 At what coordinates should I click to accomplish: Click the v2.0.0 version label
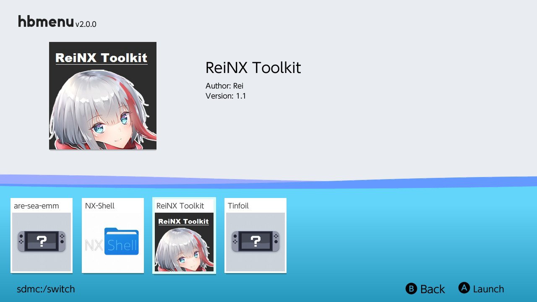coord(86,24)
